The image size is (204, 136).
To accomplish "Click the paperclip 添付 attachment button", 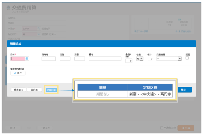I will [18, 73].
